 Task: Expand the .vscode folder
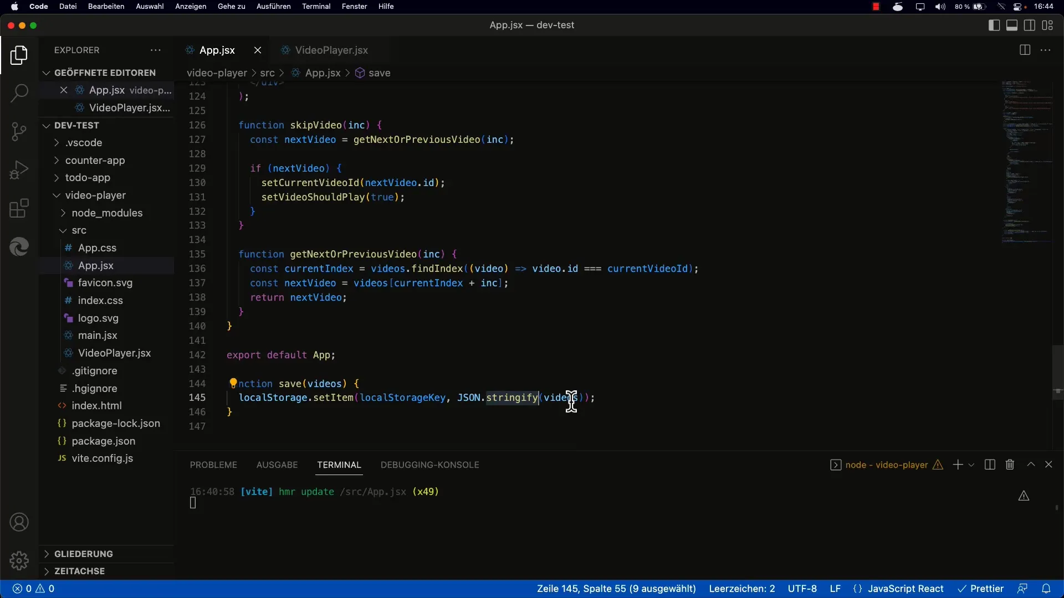[83, 143]
